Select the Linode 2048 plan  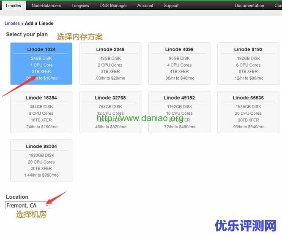point(110,64)
